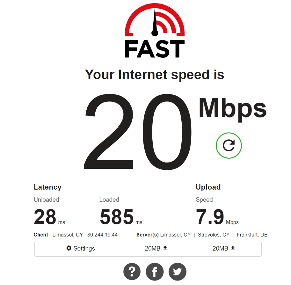The image size is (291, 285).
Task: Click the Latency section heading
Action: pos(47,187)
